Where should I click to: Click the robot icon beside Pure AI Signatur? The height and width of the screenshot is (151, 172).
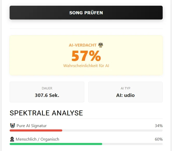pyautogui.click(x=12, y=126)
